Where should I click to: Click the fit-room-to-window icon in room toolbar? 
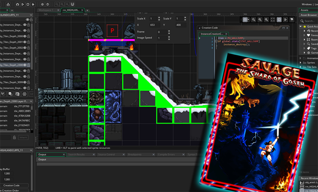(x=273, y=20)
